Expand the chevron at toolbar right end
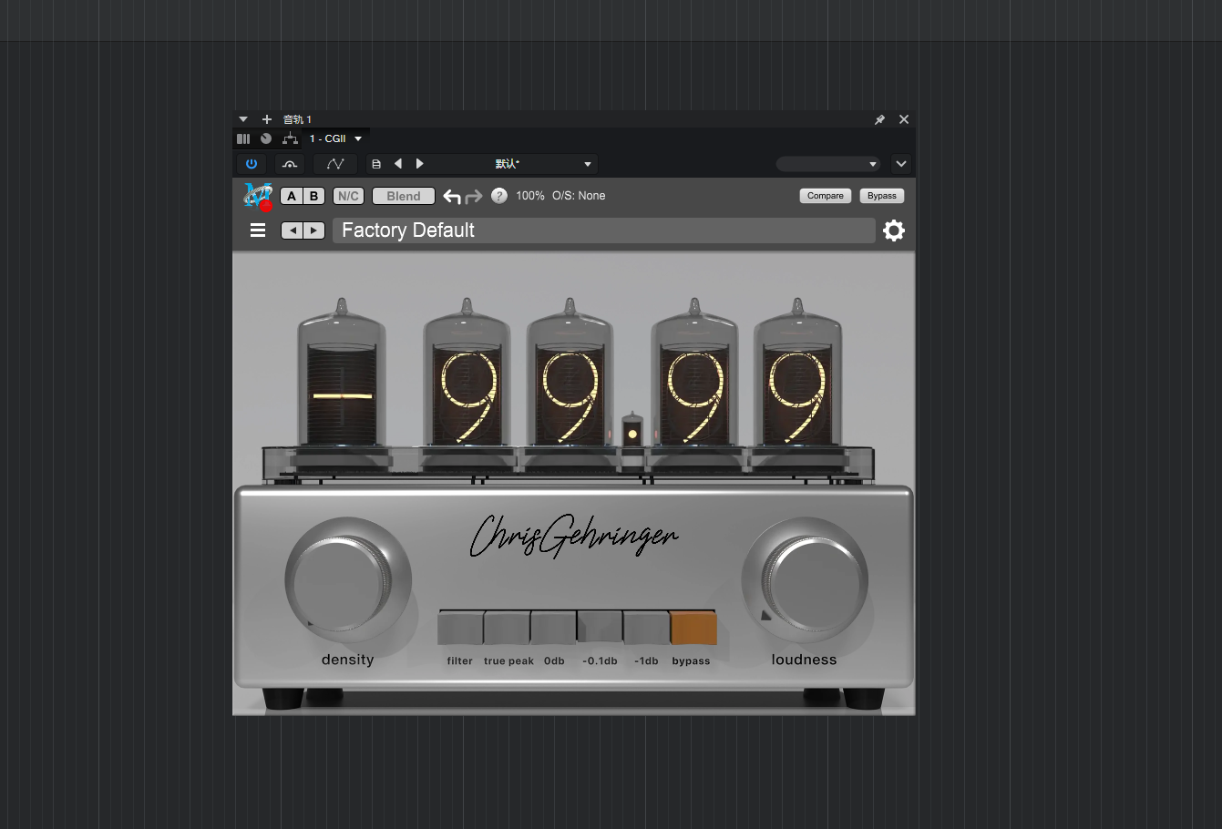The image size is (1222, 829). 901,164
